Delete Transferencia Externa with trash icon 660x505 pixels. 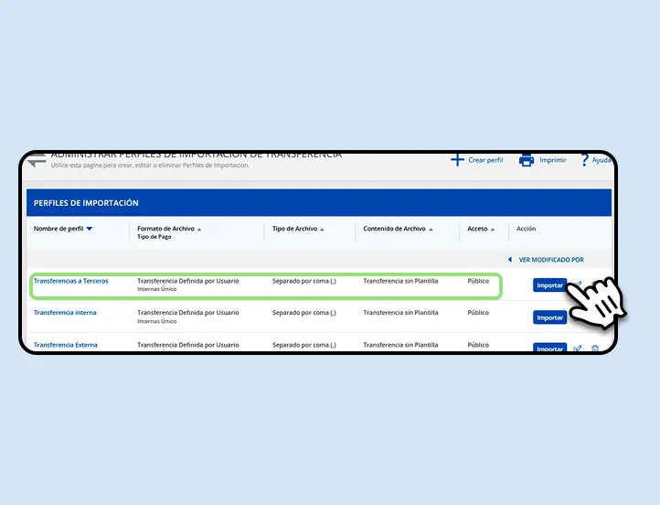(x=595, y=348)
